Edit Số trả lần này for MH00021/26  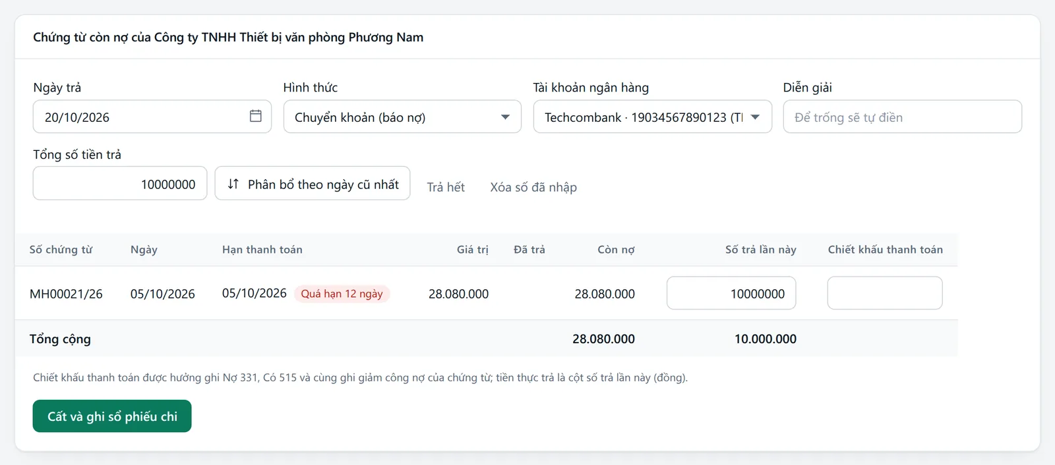[x=731, y=293]
